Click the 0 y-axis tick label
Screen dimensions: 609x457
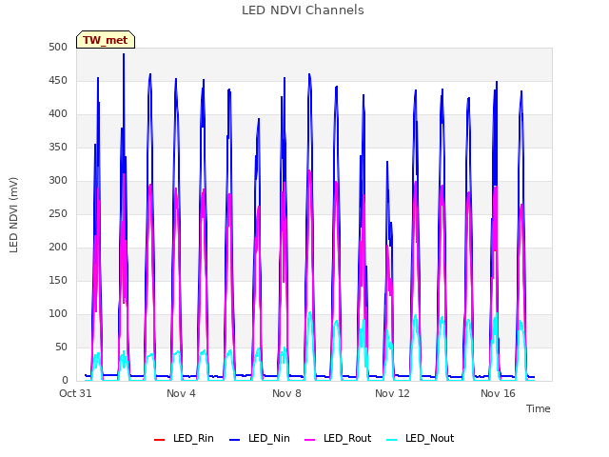coord(65,381)
